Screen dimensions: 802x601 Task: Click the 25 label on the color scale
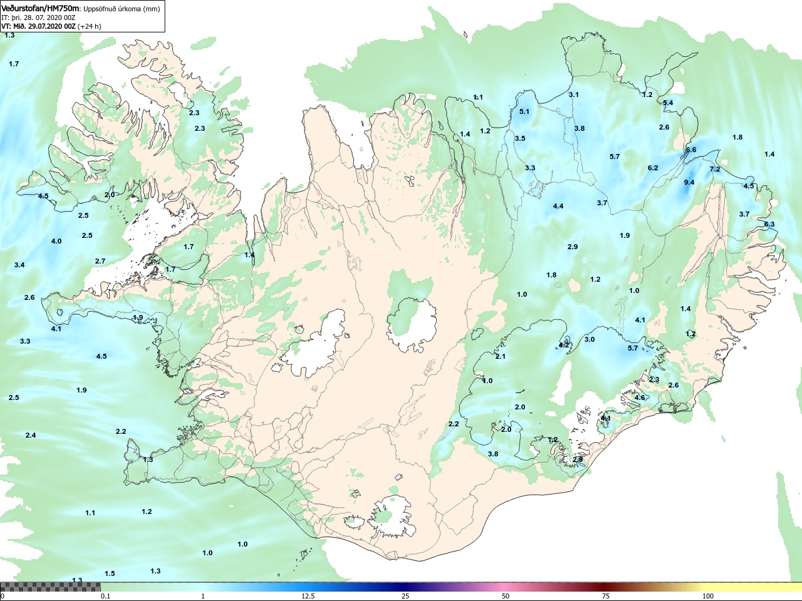pyautogui.click(x=405, y=596)
